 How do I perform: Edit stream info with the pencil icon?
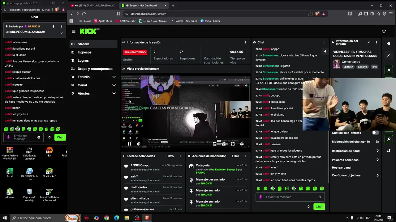coord(369,42)
